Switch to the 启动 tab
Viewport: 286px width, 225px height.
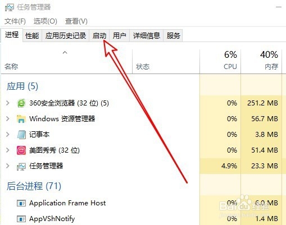point(99,35)
